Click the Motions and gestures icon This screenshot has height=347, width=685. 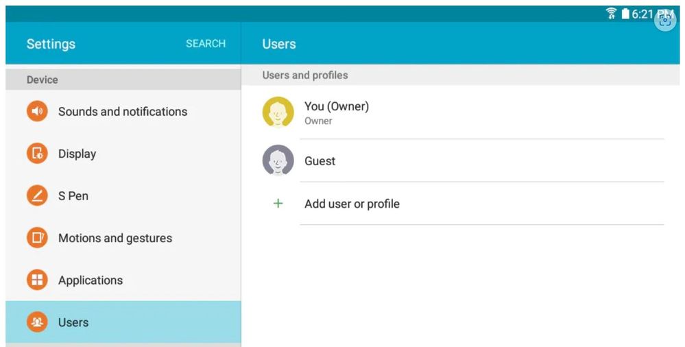37,238
